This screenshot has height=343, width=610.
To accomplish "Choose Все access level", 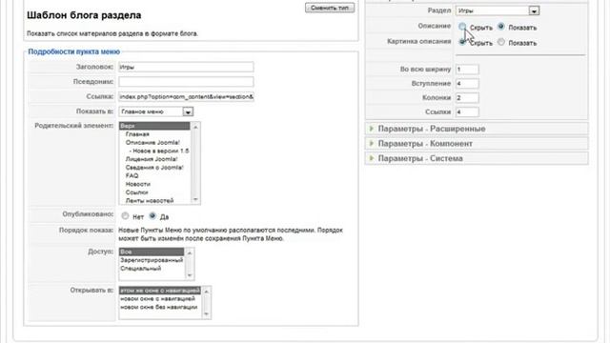I will tap(152, 252).
